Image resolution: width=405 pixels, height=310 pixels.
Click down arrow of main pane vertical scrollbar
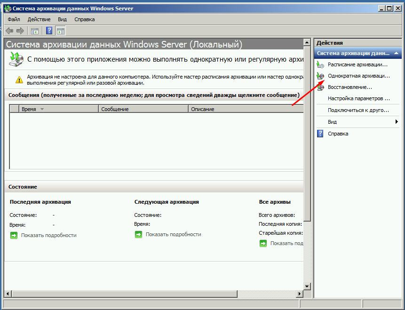(x=307, y=286)
